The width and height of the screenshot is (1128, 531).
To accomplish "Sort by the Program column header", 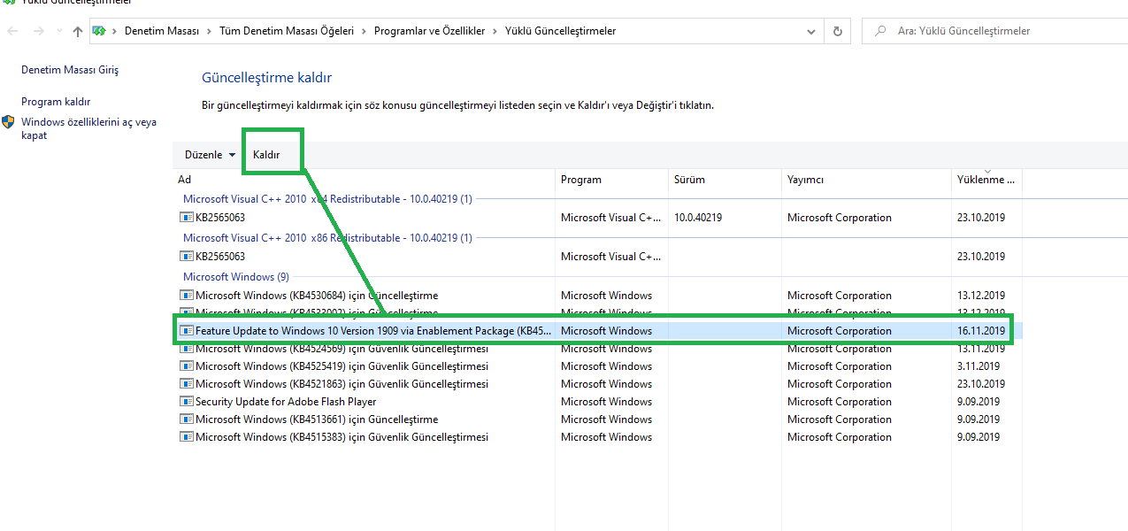I will click(611, 180).
